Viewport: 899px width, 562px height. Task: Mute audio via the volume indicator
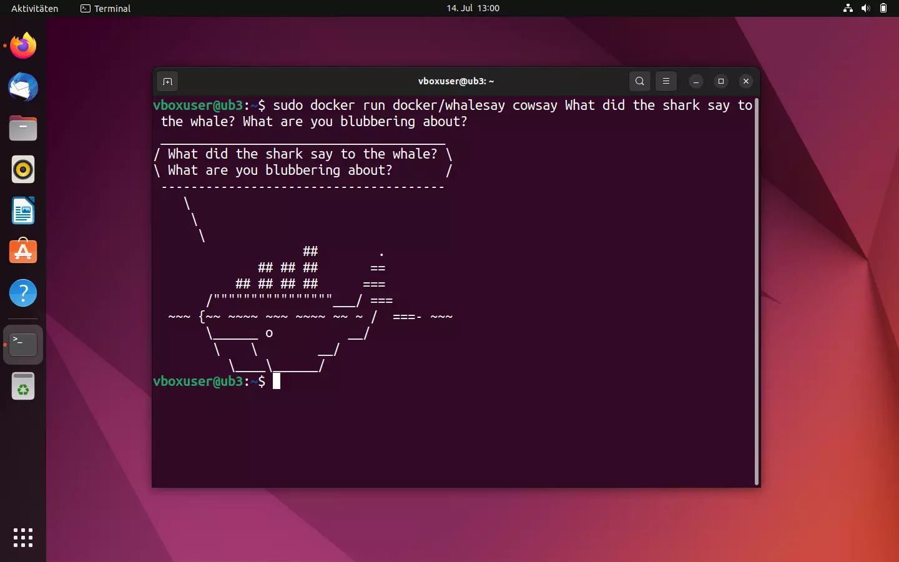866,8
